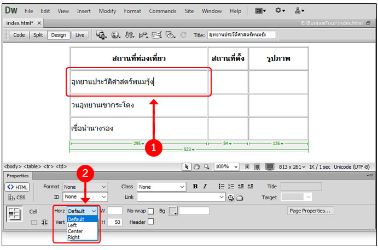Click the Page Properties button
The width and height of the screenshot is (378, 250).
coord(310,211)
